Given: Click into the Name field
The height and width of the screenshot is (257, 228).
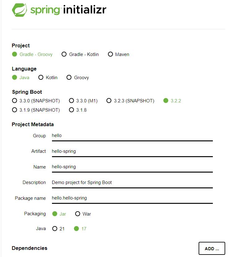Looking at the screenshot, I should [132, 167].
